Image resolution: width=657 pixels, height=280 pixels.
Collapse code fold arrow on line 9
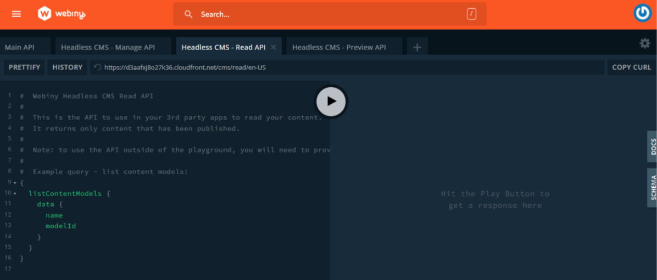click(x=15, y=183)
